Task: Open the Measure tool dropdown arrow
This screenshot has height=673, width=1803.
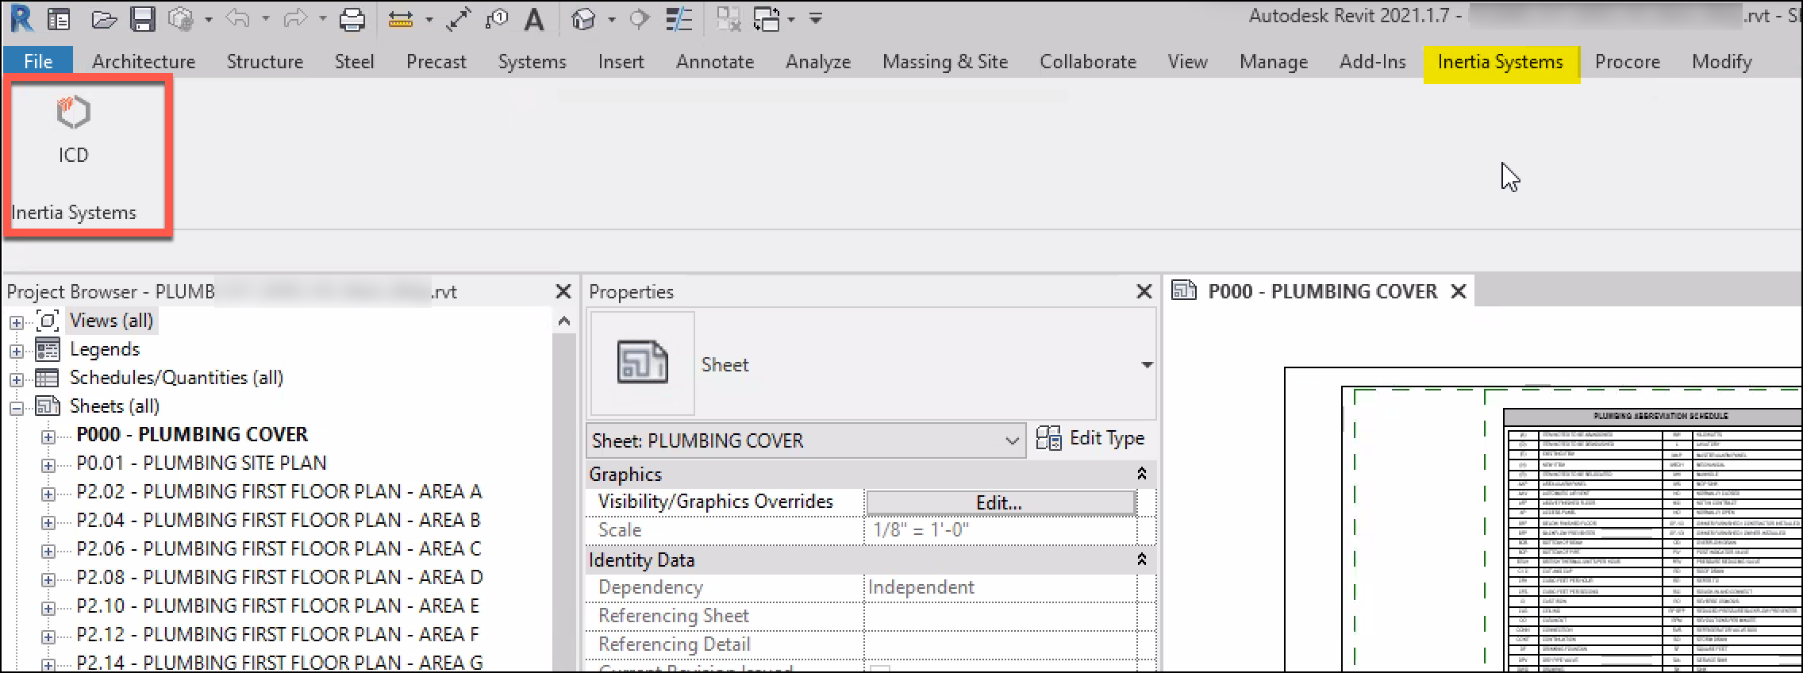Action: (x=429, y=20)
